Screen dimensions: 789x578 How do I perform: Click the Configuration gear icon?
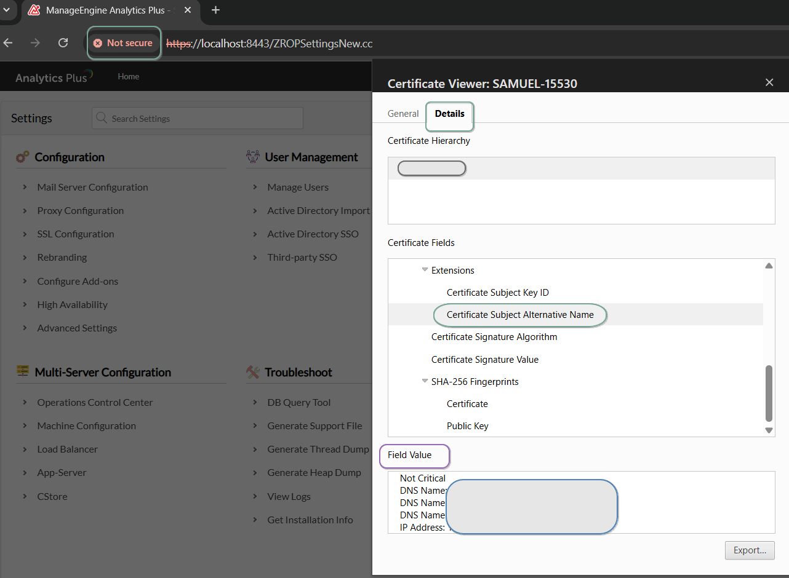click(23, 157)
